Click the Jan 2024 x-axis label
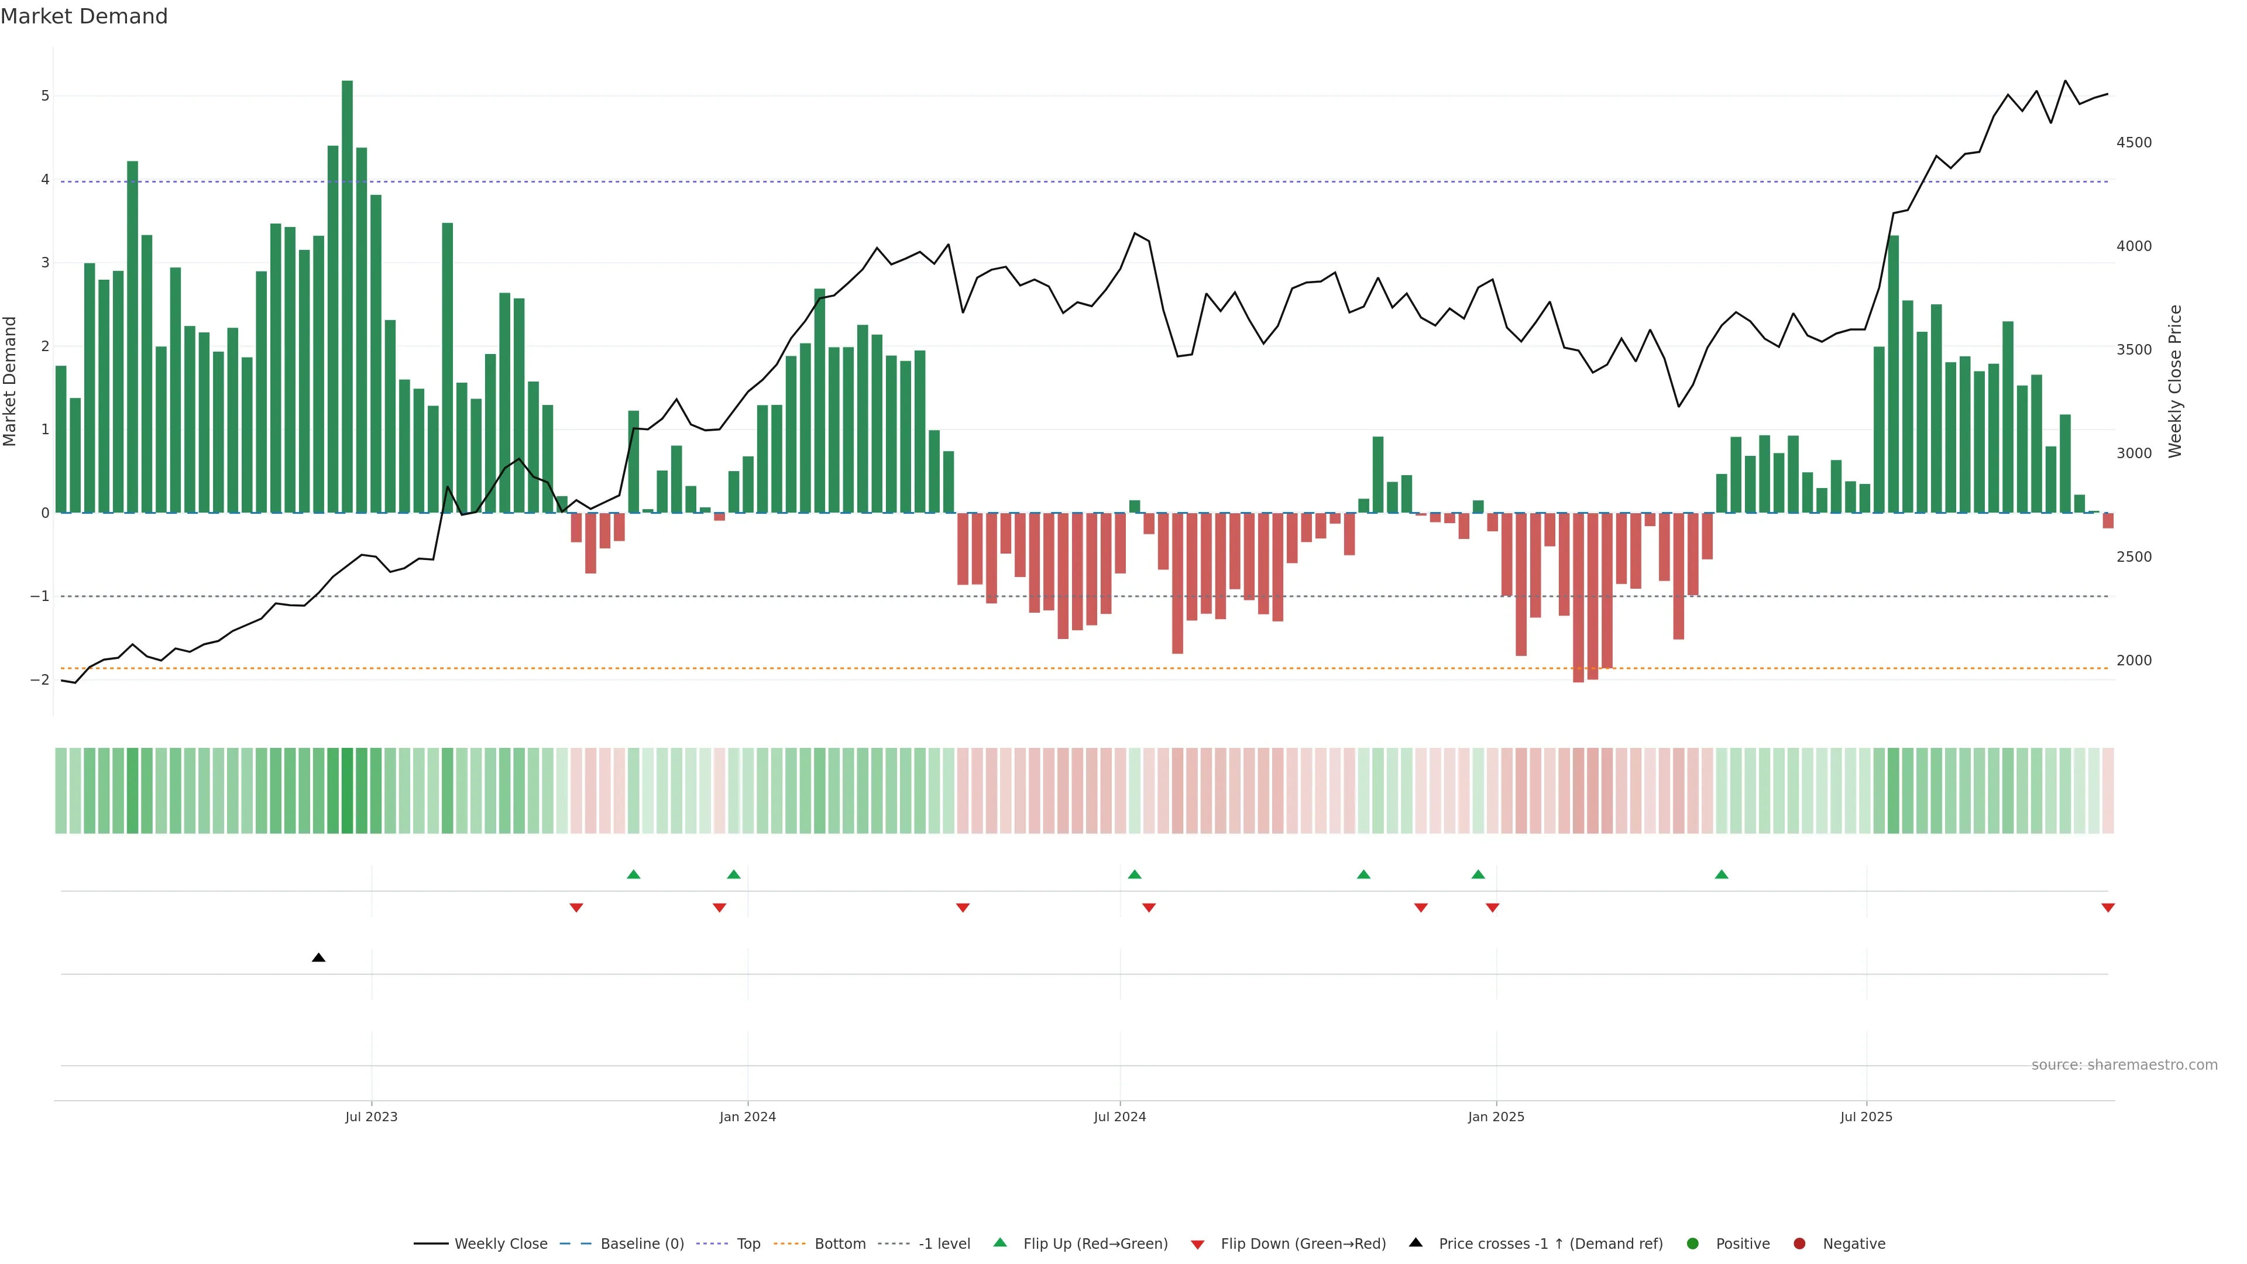Image resolution: width=2247 pixels, height=1264 pixels. click(748, 1118)
